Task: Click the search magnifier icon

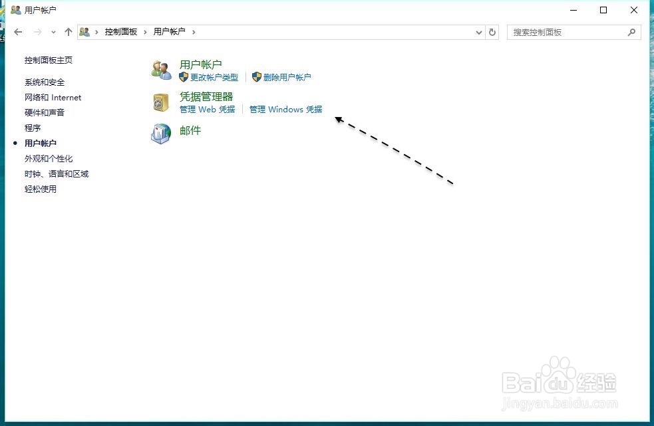Action: coord(631,32)
